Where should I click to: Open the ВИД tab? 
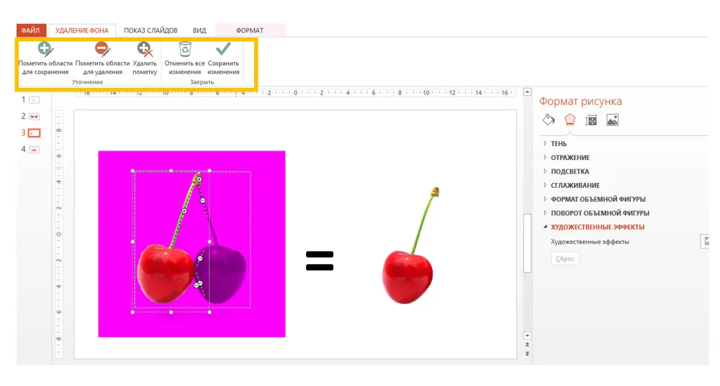(x=199, y=30)
